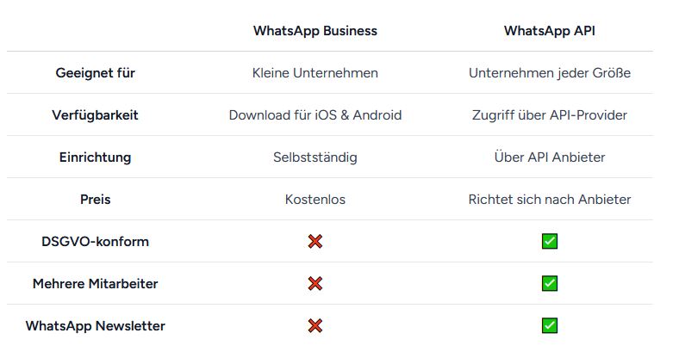Click the Geeignet für row label

pos(96,72)
